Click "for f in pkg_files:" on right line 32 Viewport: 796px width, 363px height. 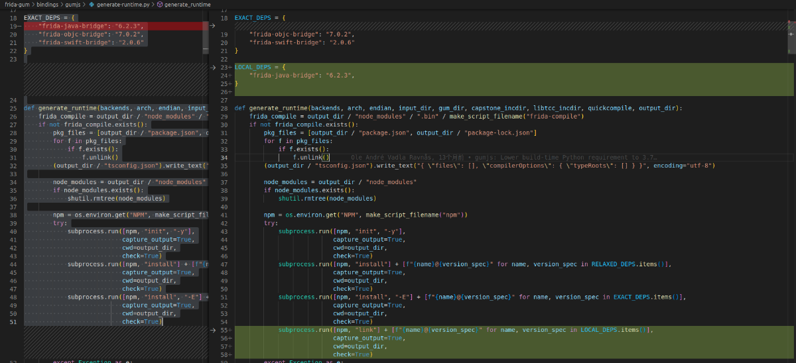click(298, 141)
